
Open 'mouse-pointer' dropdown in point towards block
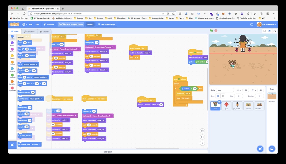click(x=36, y=99)
